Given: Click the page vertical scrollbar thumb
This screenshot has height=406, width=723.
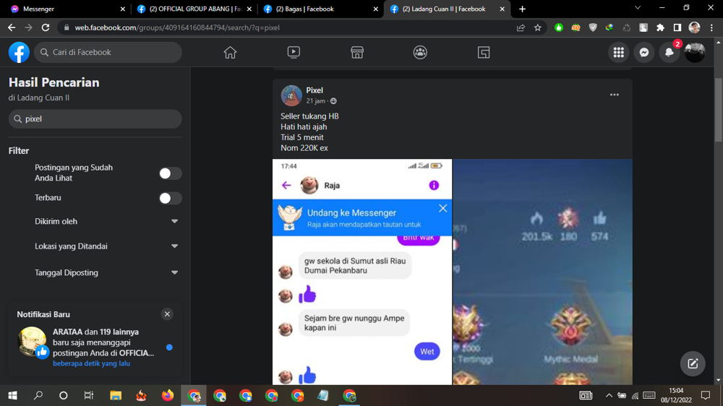Looking at the screenshot, I should [x=719, y=110].
